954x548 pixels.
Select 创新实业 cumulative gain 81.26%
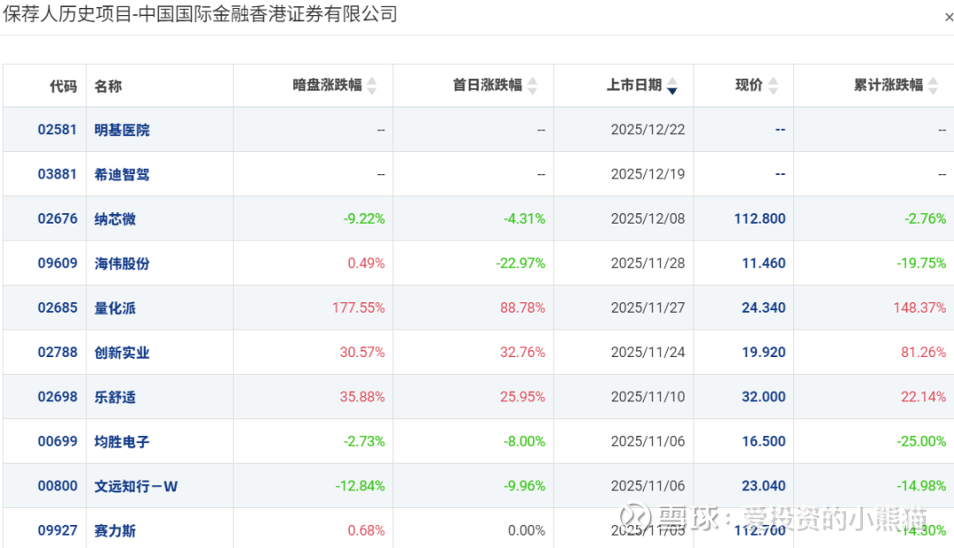point(924,352)
